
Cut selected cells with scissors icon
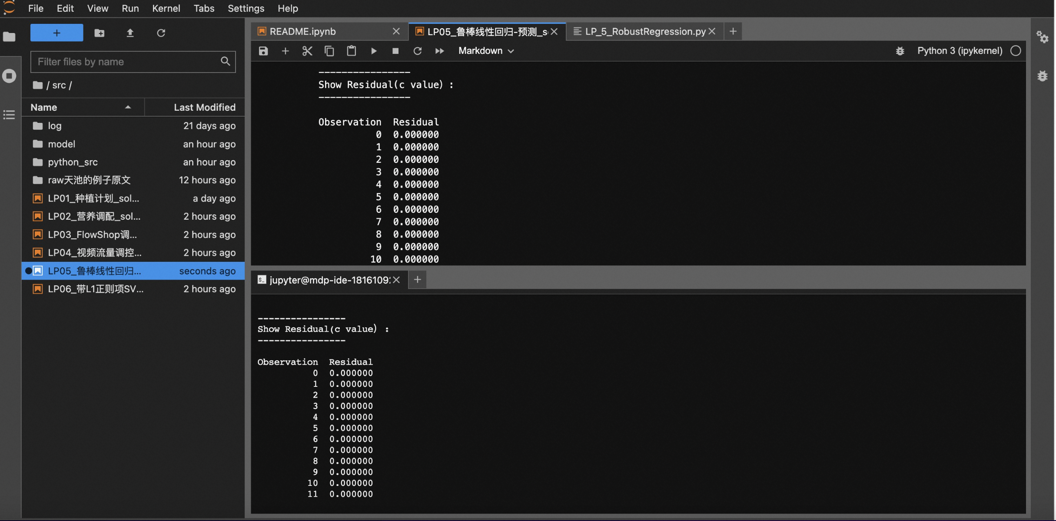pos(307,51)
